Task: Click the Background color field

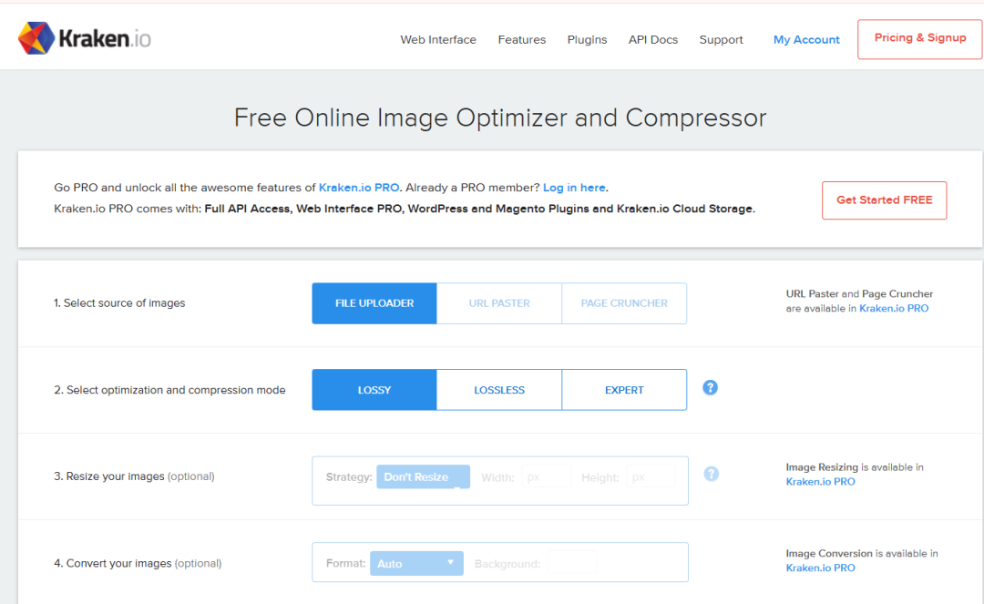Action: click(x=571, y=563)
